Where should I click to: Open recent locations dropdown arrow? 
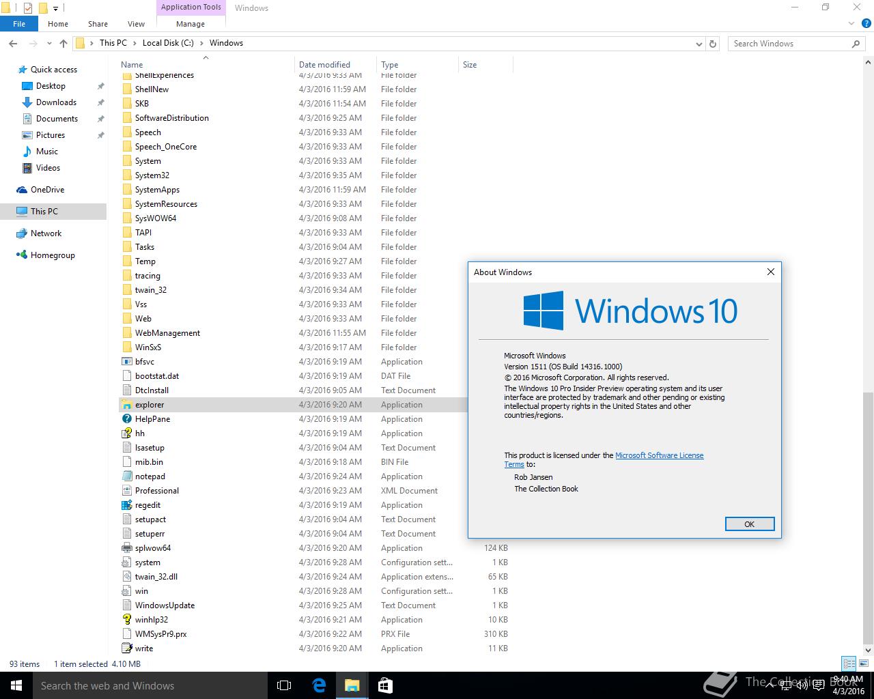(x=49, y=43)
